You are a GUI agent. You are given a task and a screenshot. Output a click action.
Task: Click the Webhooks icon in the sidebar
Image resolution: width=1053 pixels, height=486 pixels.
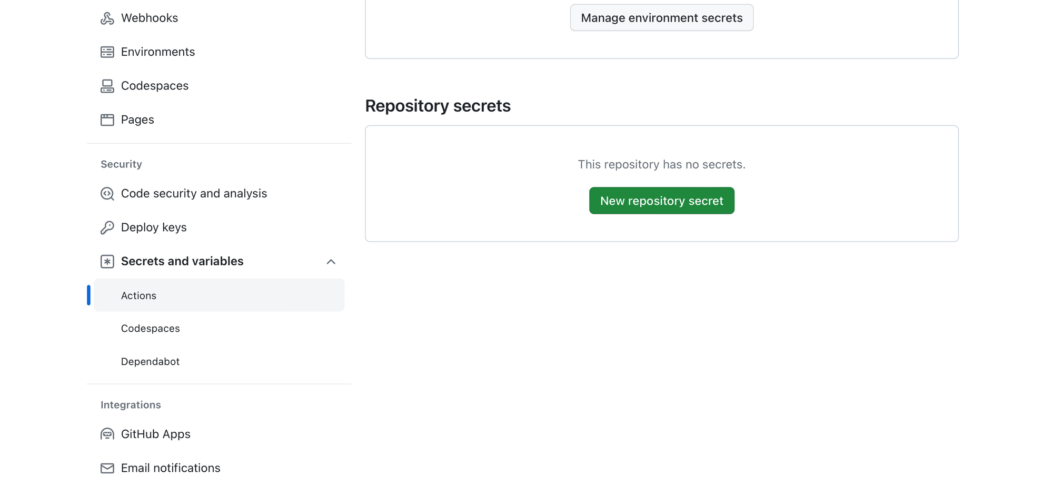107,18
